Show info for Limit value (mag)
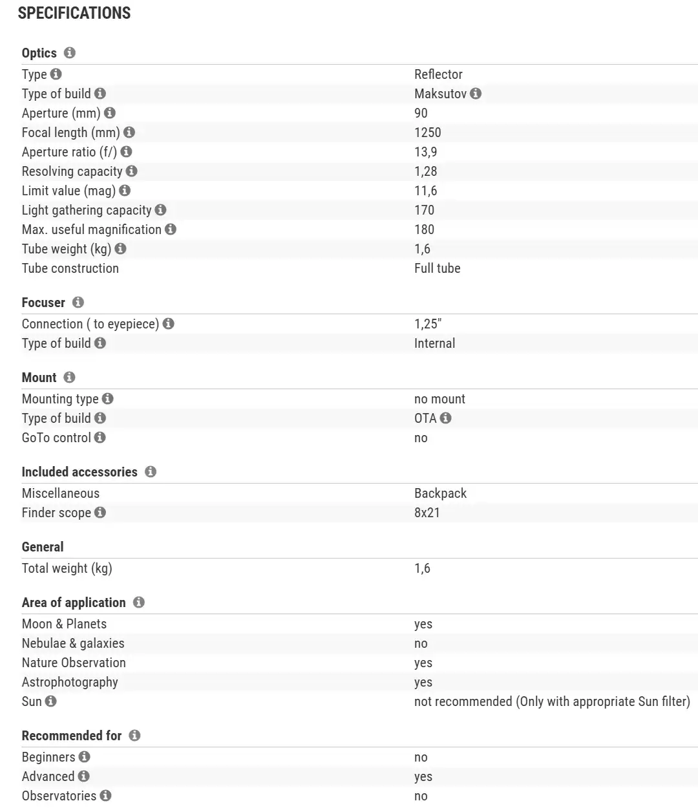The image size is (698, 812). [x=125, y=191]
